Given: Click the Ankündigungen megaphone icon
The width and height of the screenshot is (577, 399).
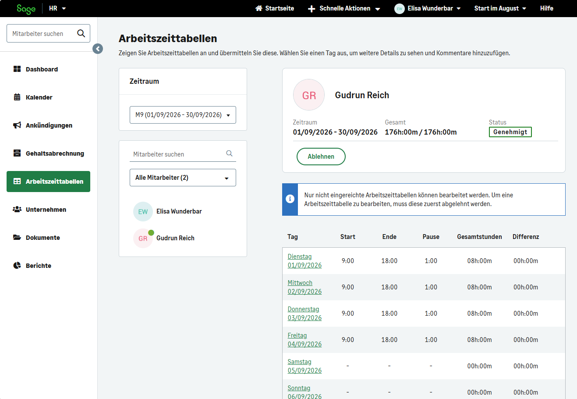Looking at the screenshot, I should pos(17,125).
